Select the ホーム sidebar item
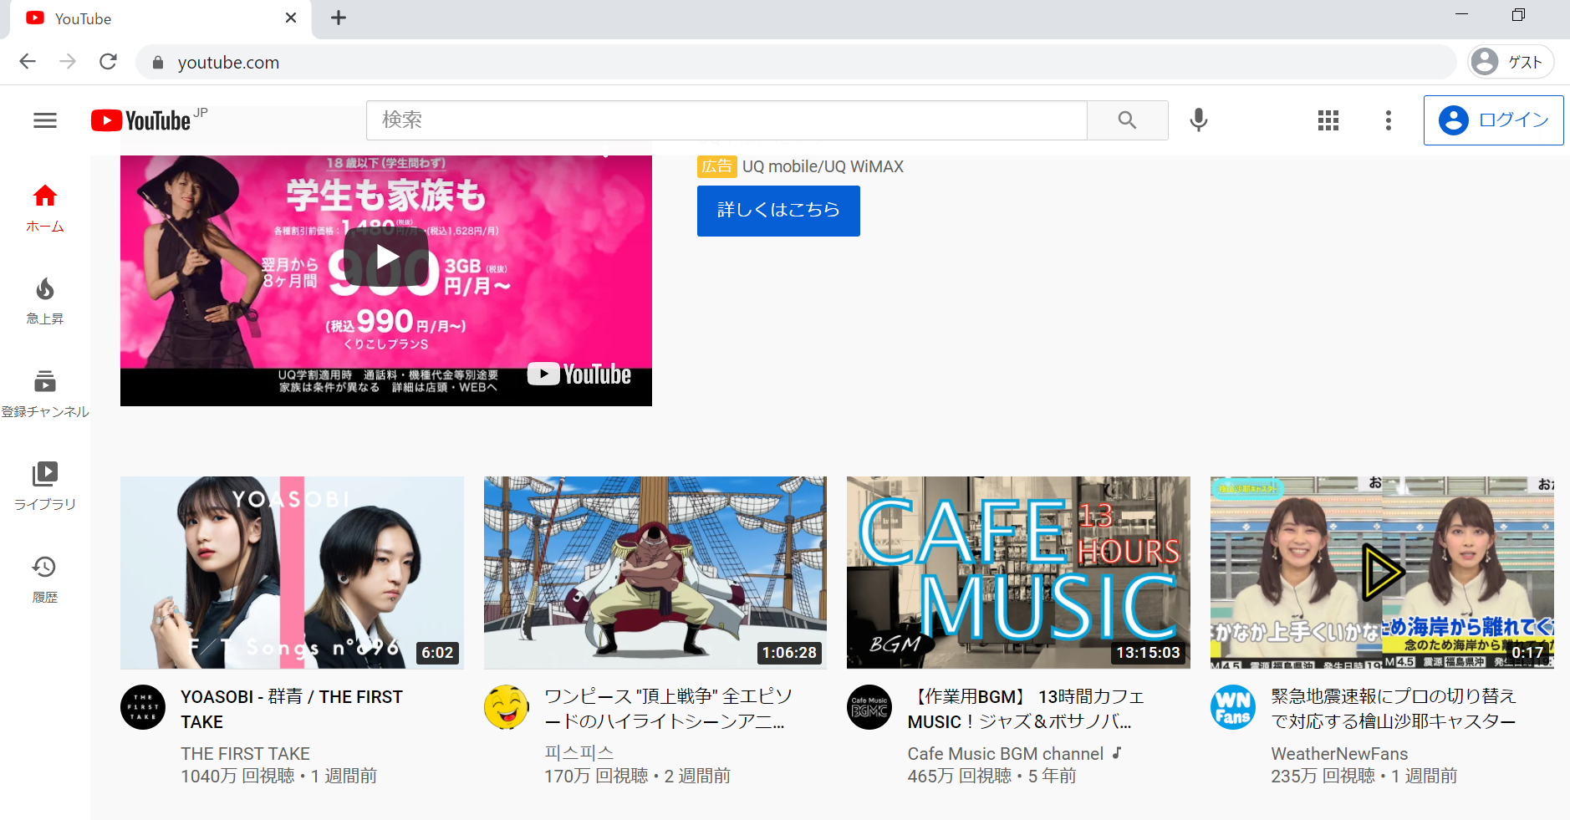 (x=44, y=205)
